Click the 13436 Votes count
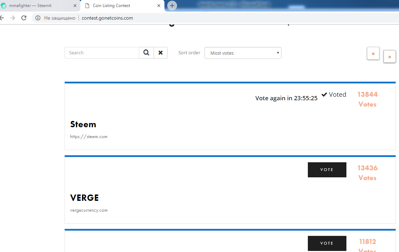 pyautogui.click(x=367, y=173)
